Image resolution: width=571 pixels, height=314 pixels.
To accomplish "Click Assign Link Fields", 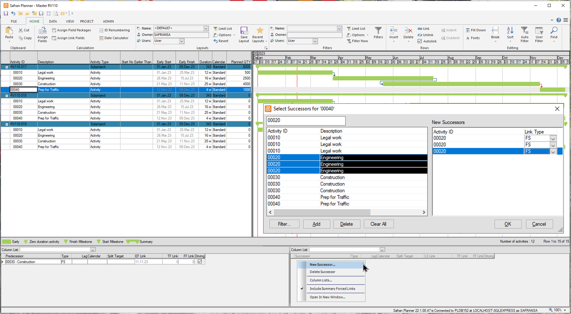I will point(68,38).
